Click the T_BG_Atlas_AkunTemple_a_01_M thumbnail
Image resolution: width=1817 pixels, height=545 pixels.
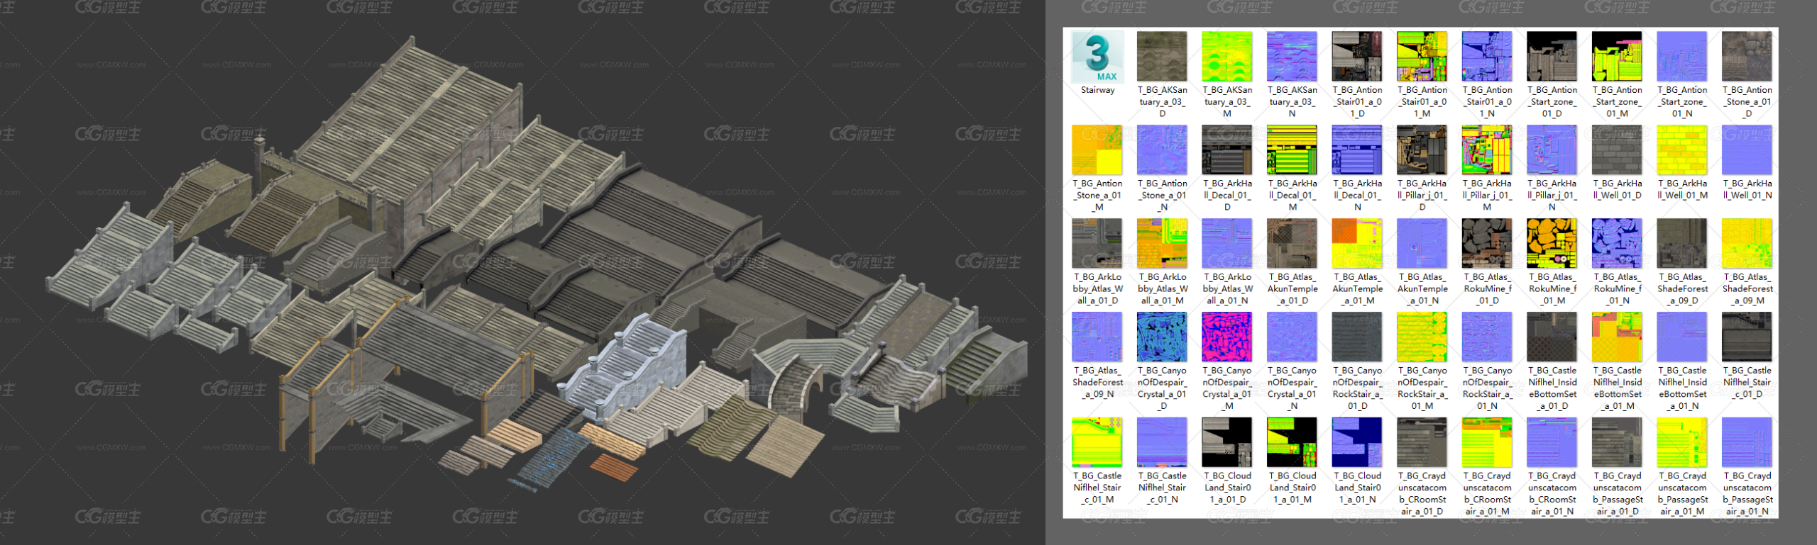pyautogui.click(x=1357, y=244)
